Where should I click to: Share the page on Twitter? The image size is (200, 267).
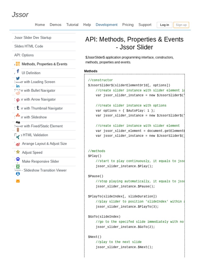tap(18, 78)
